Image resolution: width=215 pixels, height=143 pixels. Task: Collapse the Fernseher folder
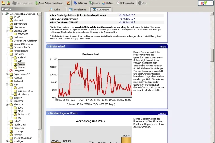tap(7, 54)
